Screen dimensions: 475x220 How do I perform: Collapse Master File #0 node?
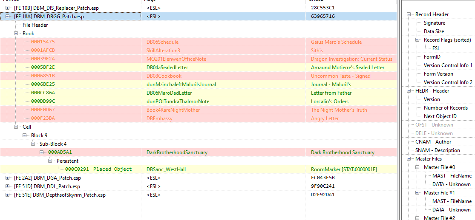tap(417, 167)
